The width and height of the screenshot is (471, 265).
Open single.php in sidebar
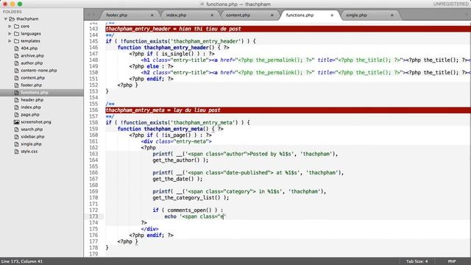31,144
